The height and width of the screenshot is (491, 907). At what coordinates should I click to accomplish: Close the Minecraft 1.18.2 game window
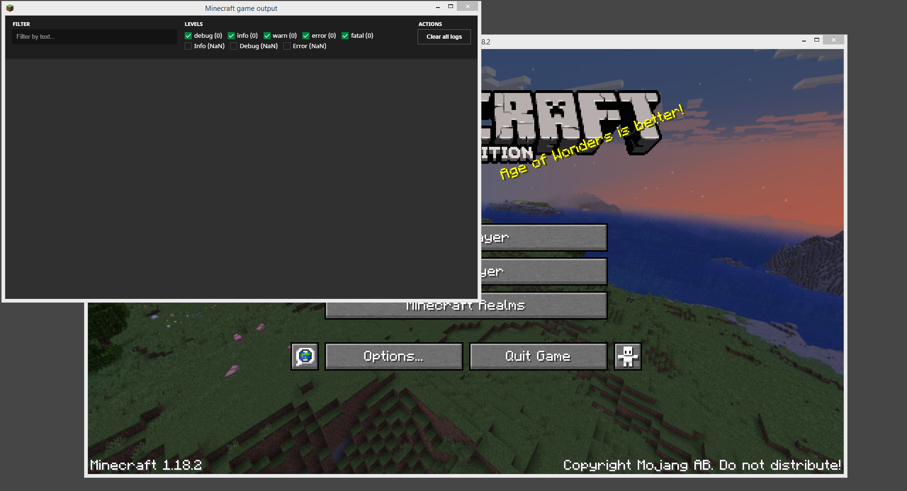(834, 41)
